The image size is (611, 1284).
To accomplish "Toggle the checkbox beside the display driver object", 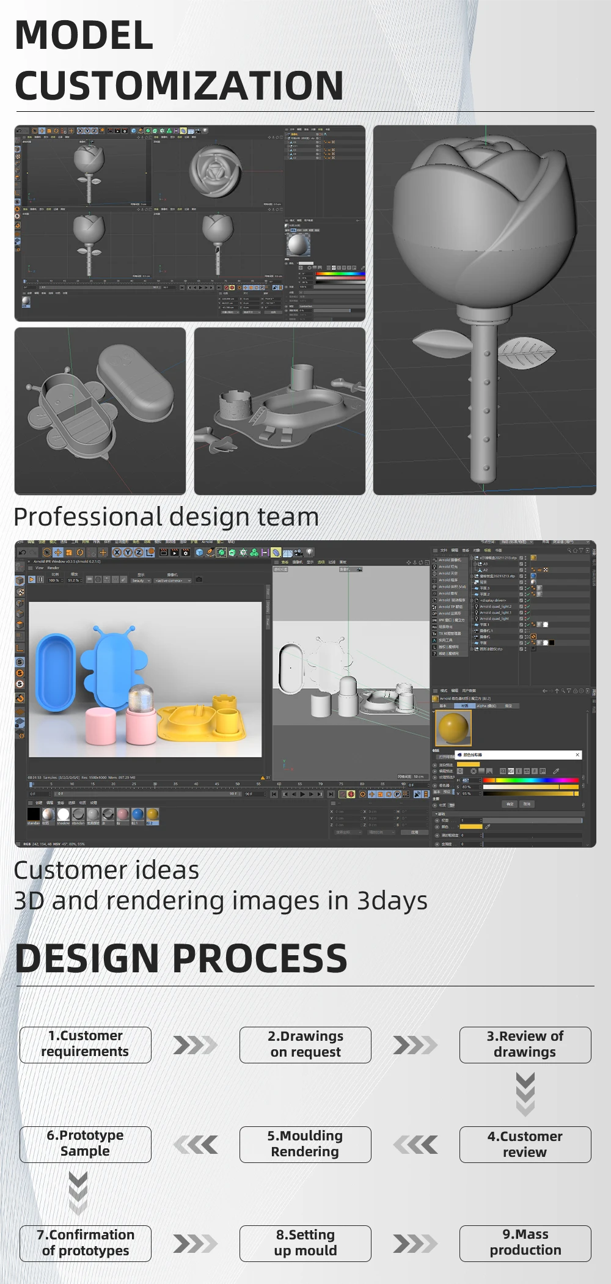I will coord(521,600).
